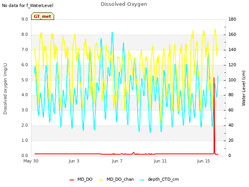
Task: Click the 60 right axis value
Action: [231, 110]
